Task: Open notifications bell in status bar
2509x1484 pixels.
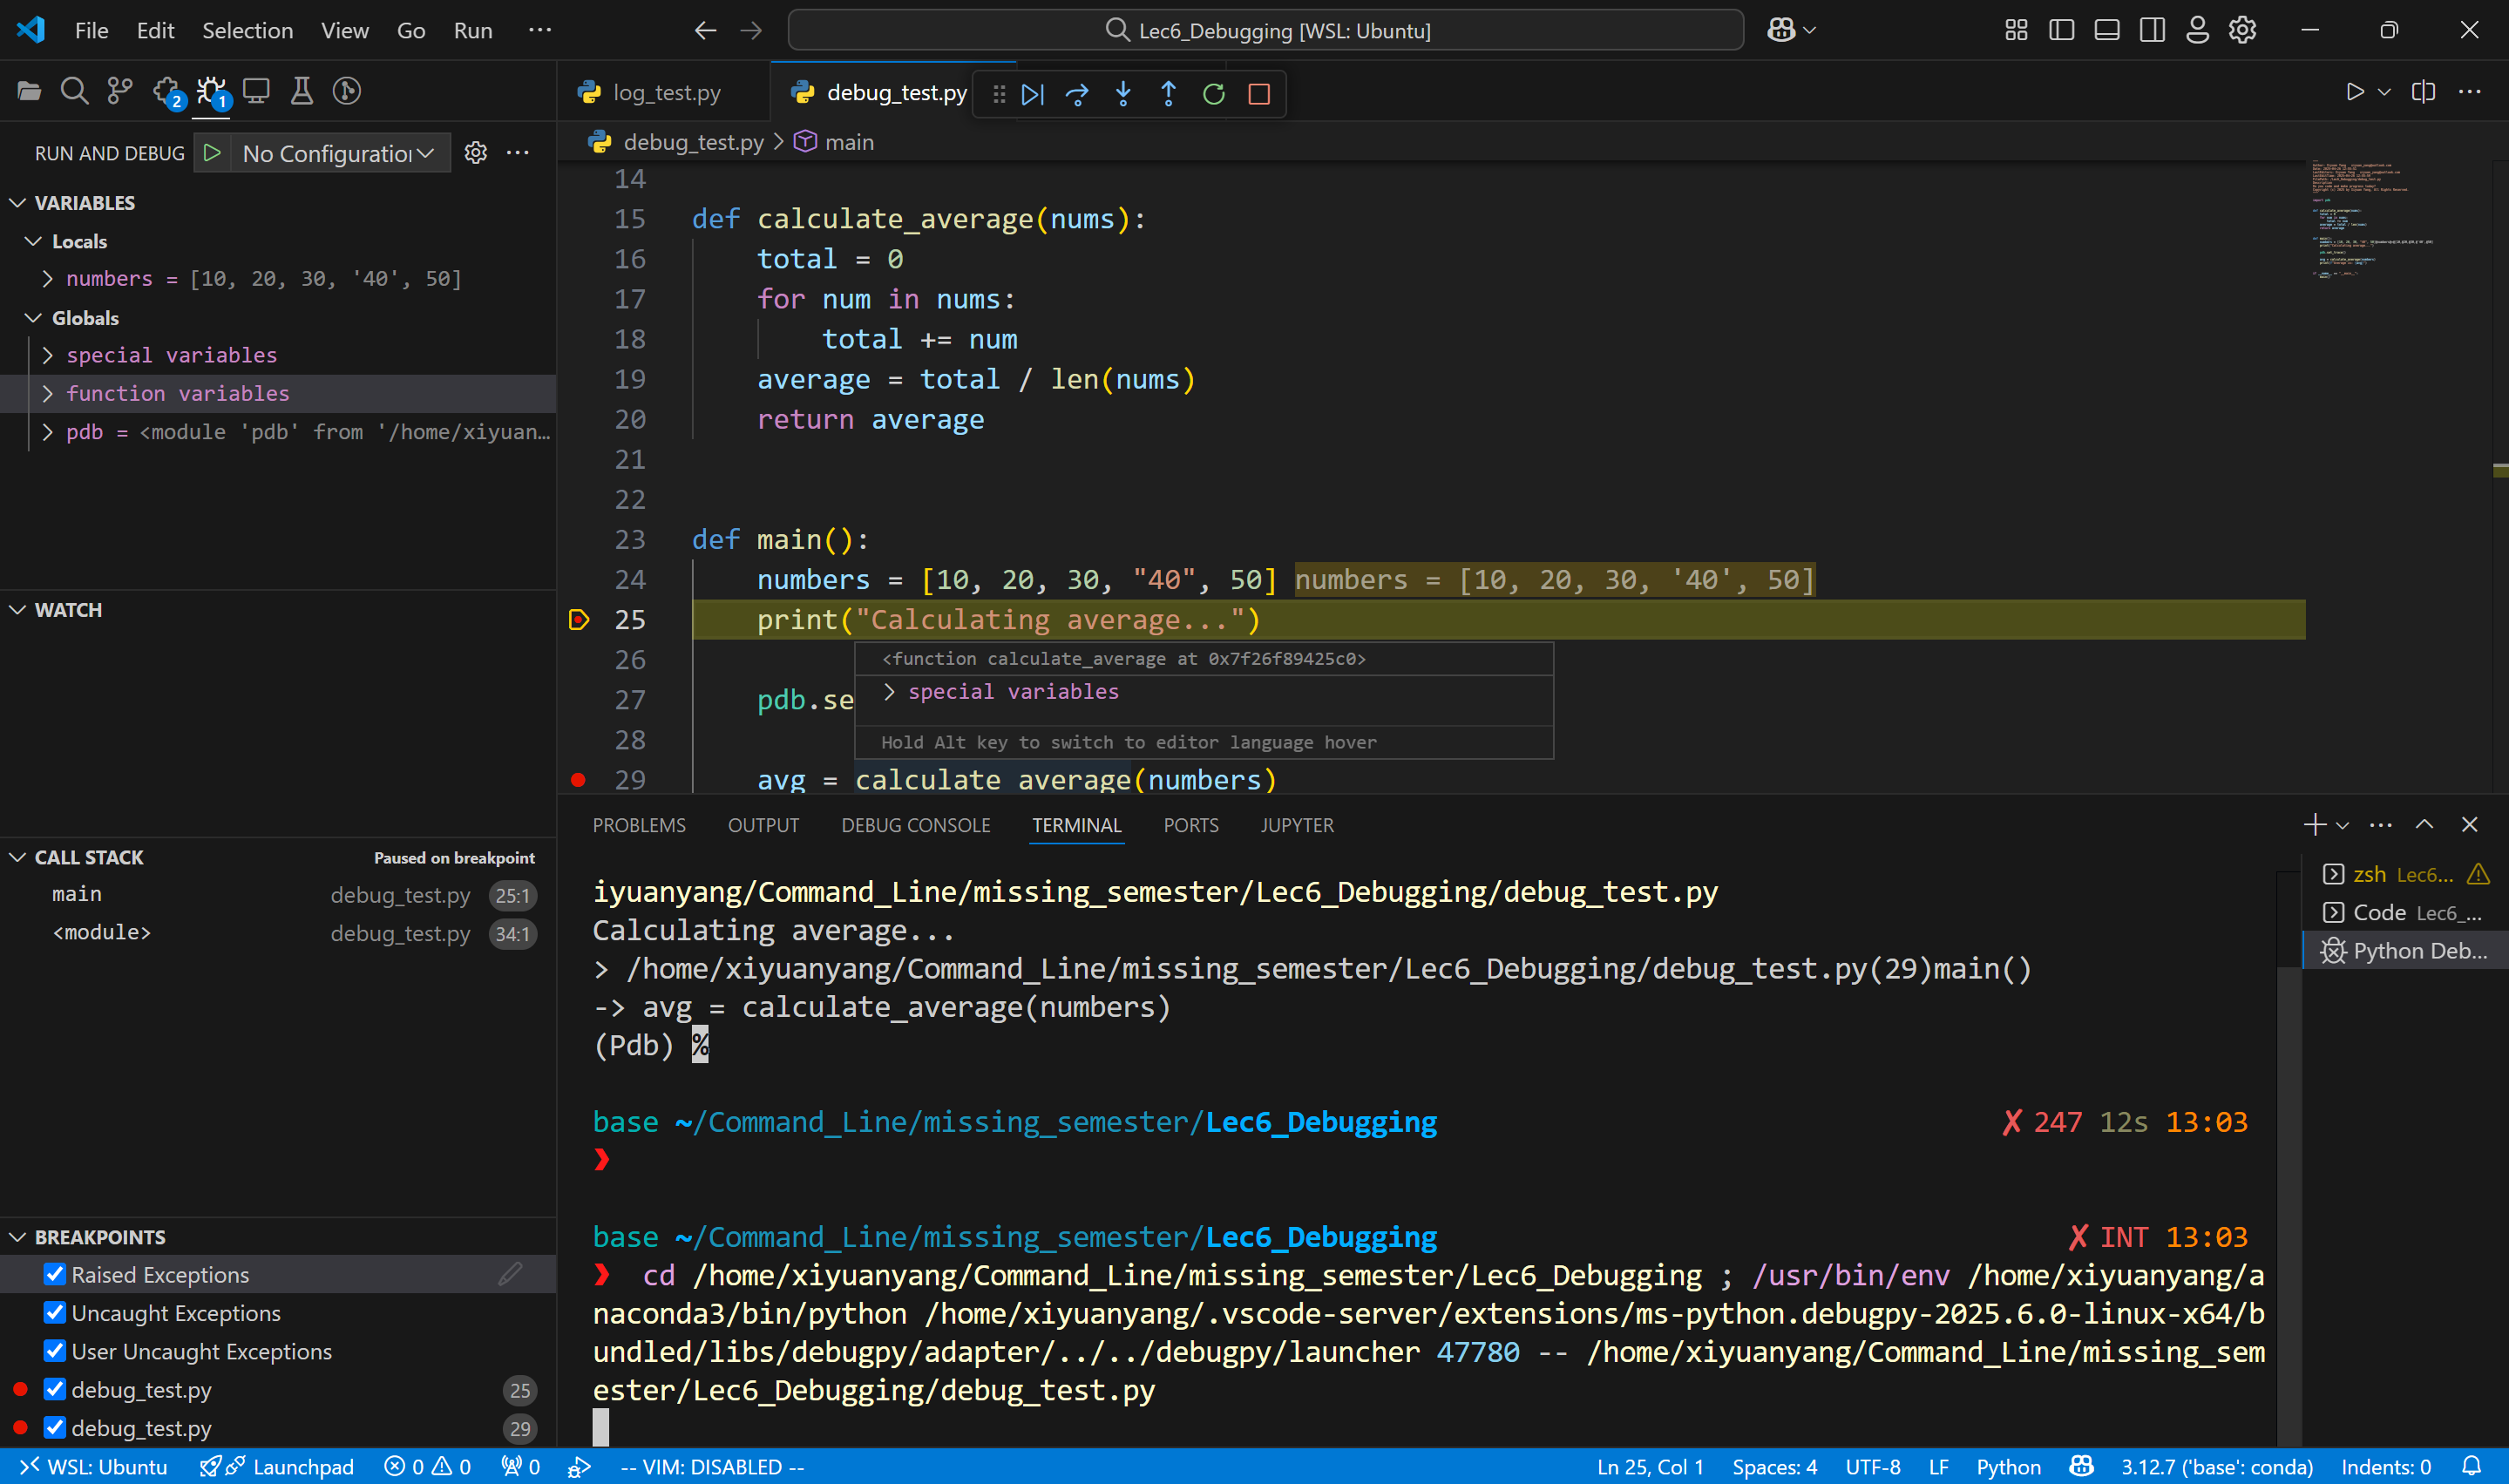Action: [2471, 1466]
